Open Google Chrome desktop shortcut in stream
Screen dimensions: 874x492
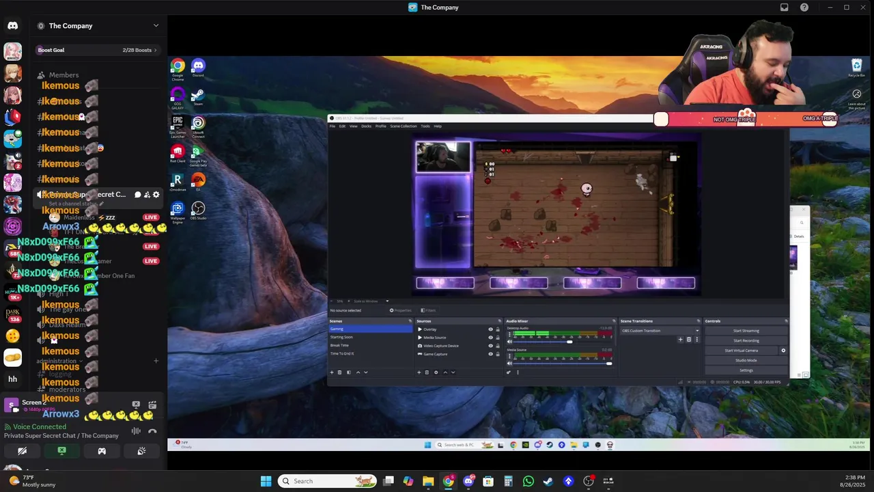[x=178, y=69]
